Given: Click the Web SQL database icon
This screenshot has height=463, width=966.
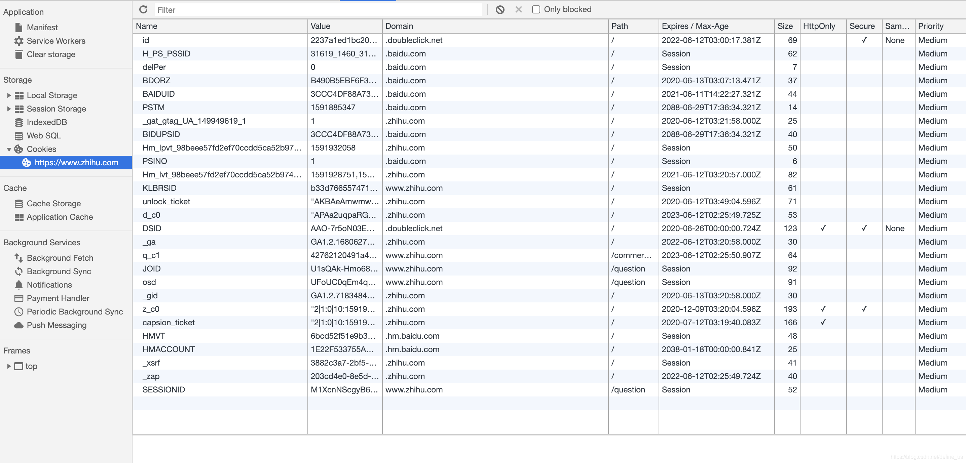Looking at the screenshot, I should coord(19,136).
